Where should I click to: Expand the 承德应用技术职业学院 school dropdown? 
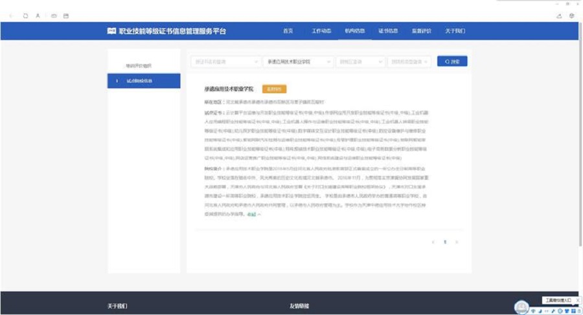click(298, 61)
